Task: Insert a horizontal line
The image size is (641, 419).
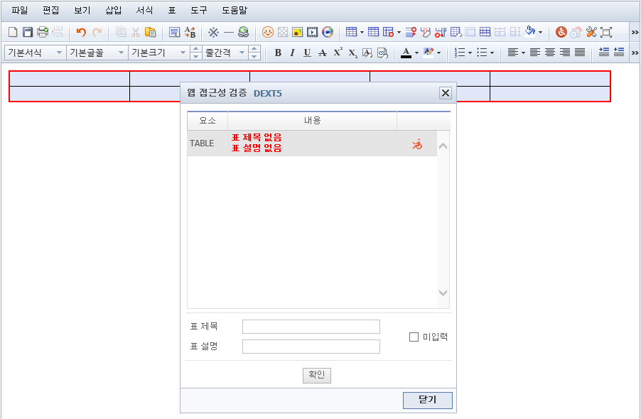Action: pyautogui.click(x=229, y=32)
